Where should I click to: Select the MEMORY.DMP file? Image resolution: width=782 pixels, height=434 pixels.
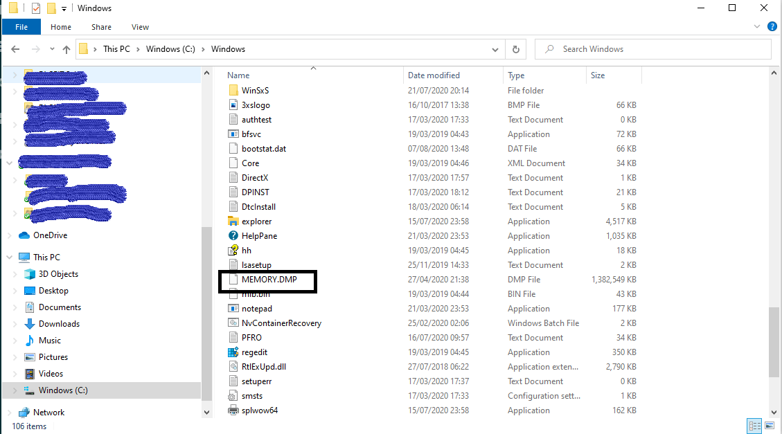269,280
